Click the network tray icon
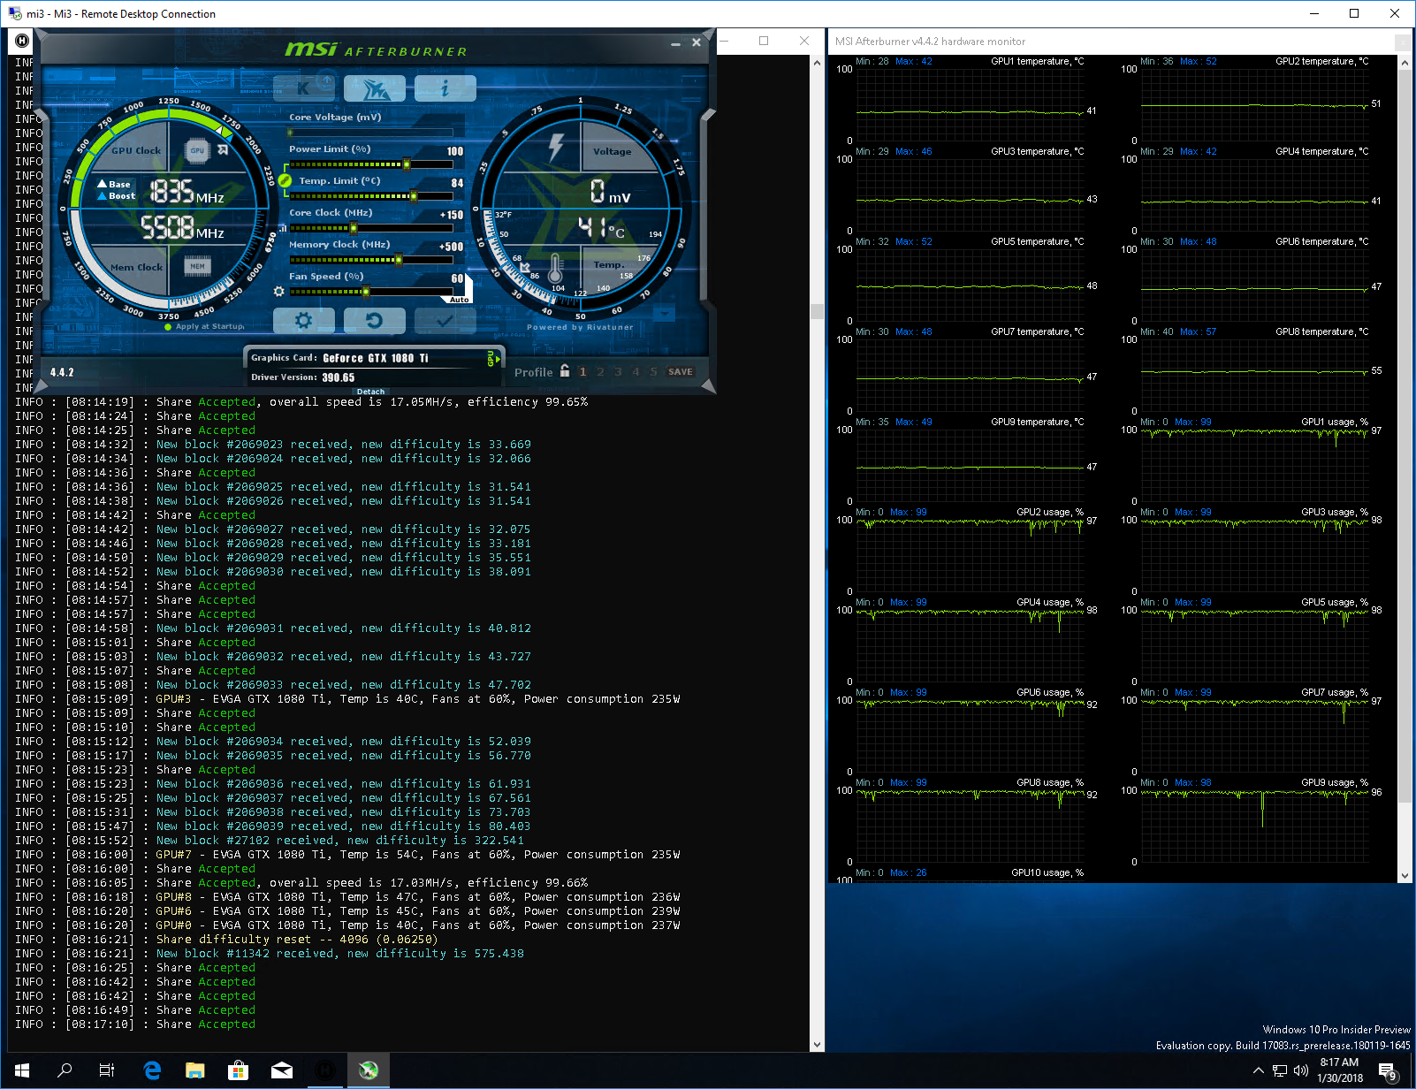The image size is (1416, 1089). 1279,1070
